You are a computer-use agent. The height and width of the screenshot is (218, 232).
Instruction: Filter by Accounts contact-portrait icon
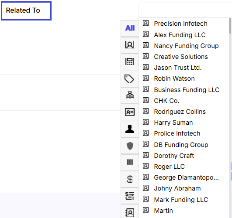[x=130, y=45]
